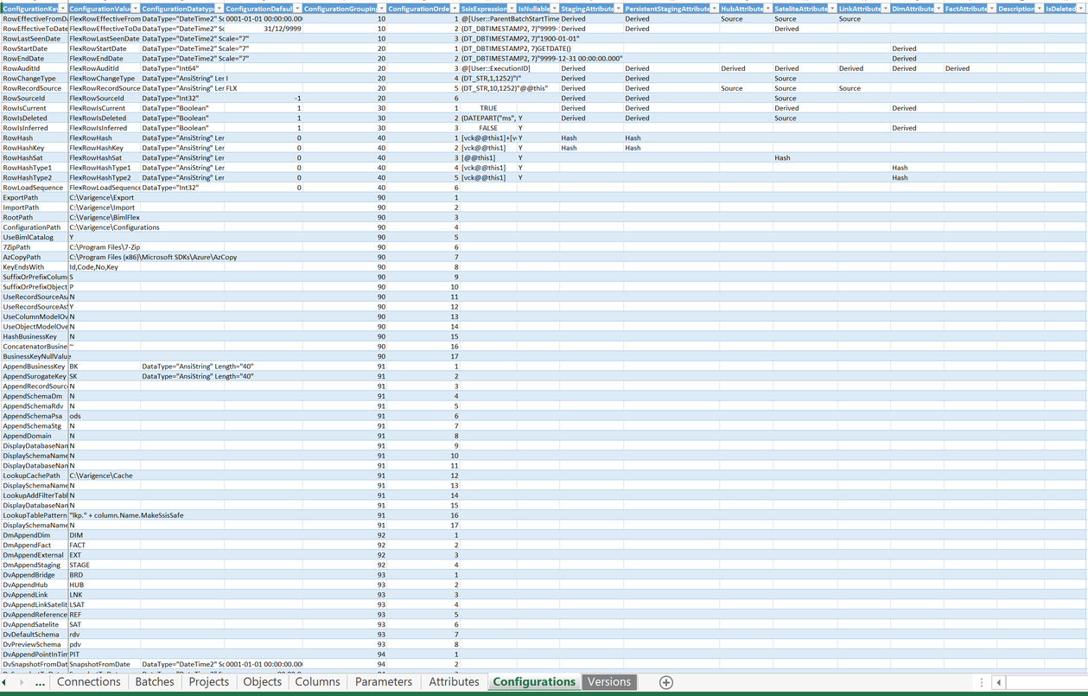Select the AppendBusinessKey key cell
Image resolution: width=1088 pixels, height=696 pixels.
34,367
